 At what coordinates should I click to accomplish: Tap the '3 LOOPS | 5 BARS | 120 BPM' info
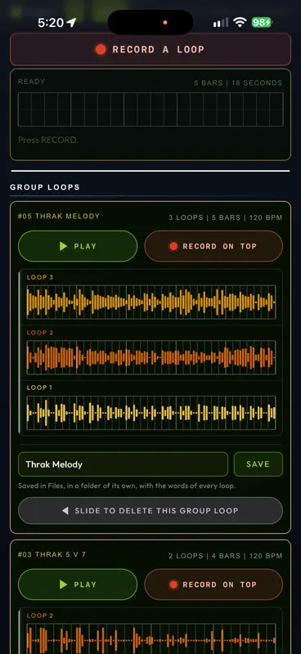pyautogui.click(x=226, y=217)
